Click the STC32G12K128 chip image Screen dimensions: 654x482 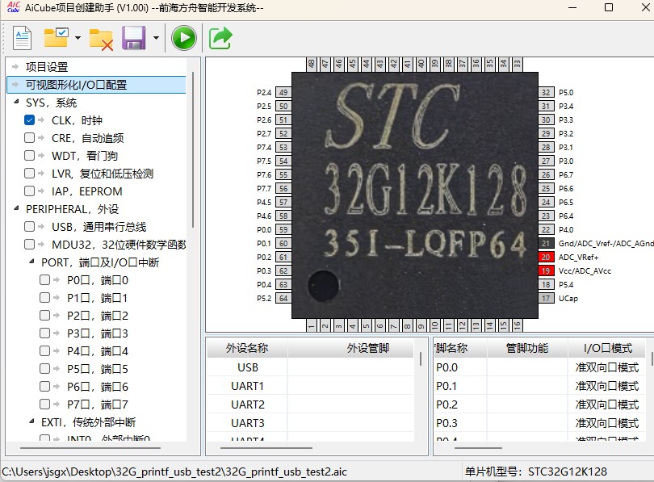[414, 195]
